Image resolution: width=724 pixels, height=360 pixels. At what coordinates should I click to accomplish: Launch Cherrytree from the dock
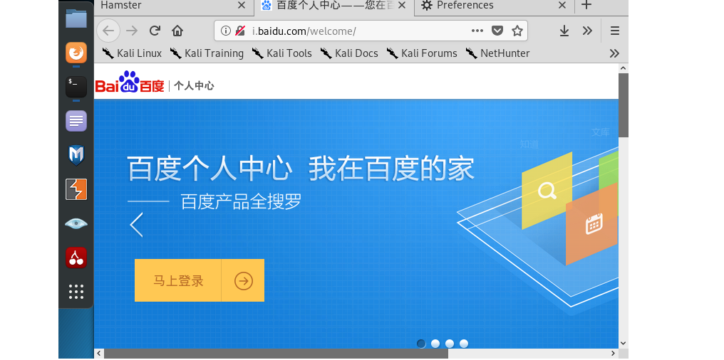click(x=76, y=258)
